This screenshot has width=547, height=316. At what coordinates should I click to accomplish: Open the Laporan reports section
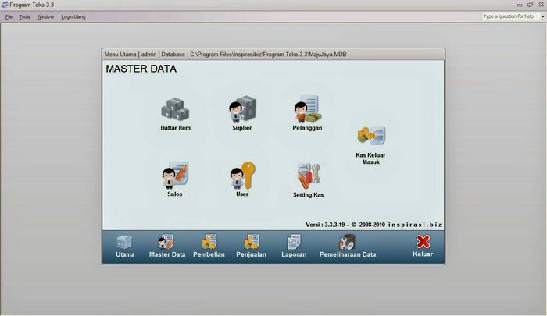294,246
